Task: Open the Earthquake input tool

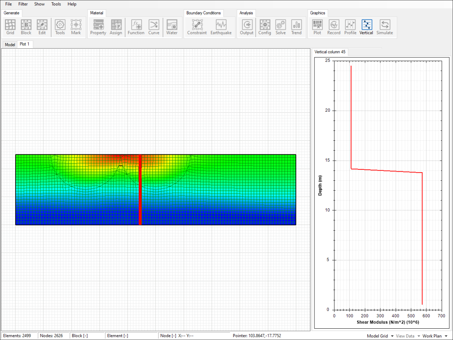Action: [221, 27]
